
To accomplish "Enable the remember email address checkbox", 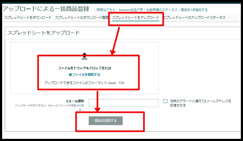I will point(165,101).
